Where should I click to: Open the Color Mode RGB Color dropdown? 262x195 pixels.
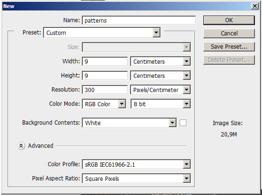104,104
